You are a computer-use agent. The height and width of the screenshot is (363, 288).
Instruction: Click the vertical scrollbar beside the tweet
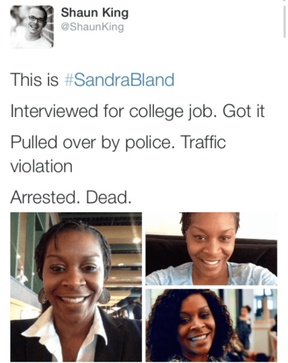pos(284,21)
